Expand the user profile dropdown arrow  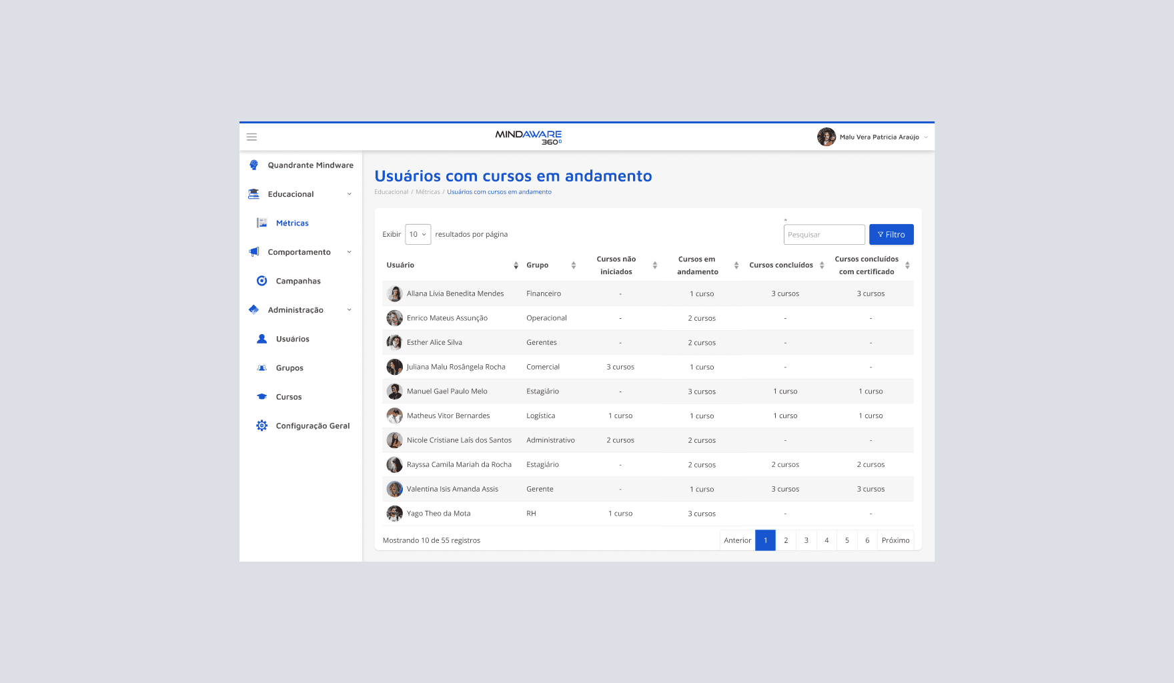[926, 137]
